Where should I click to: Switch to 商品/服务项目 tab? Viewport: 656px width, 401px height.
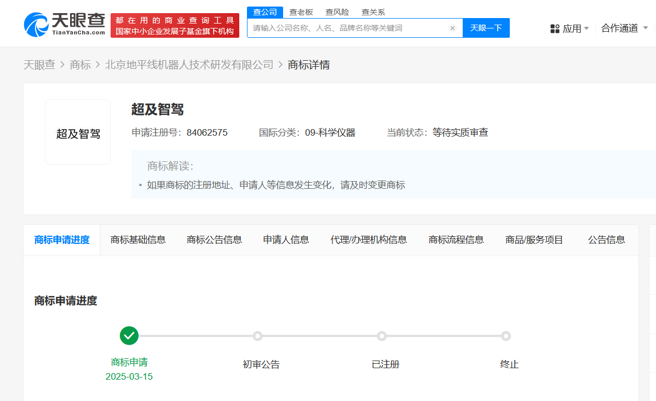click(534, 240)
